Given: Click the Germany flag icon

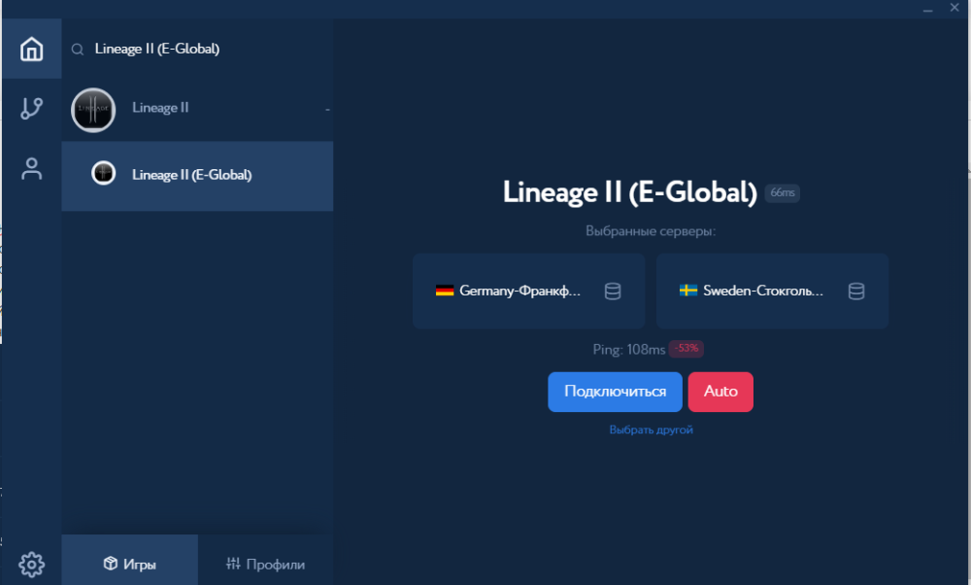Looking at the screenshot, I should point(445,291).
